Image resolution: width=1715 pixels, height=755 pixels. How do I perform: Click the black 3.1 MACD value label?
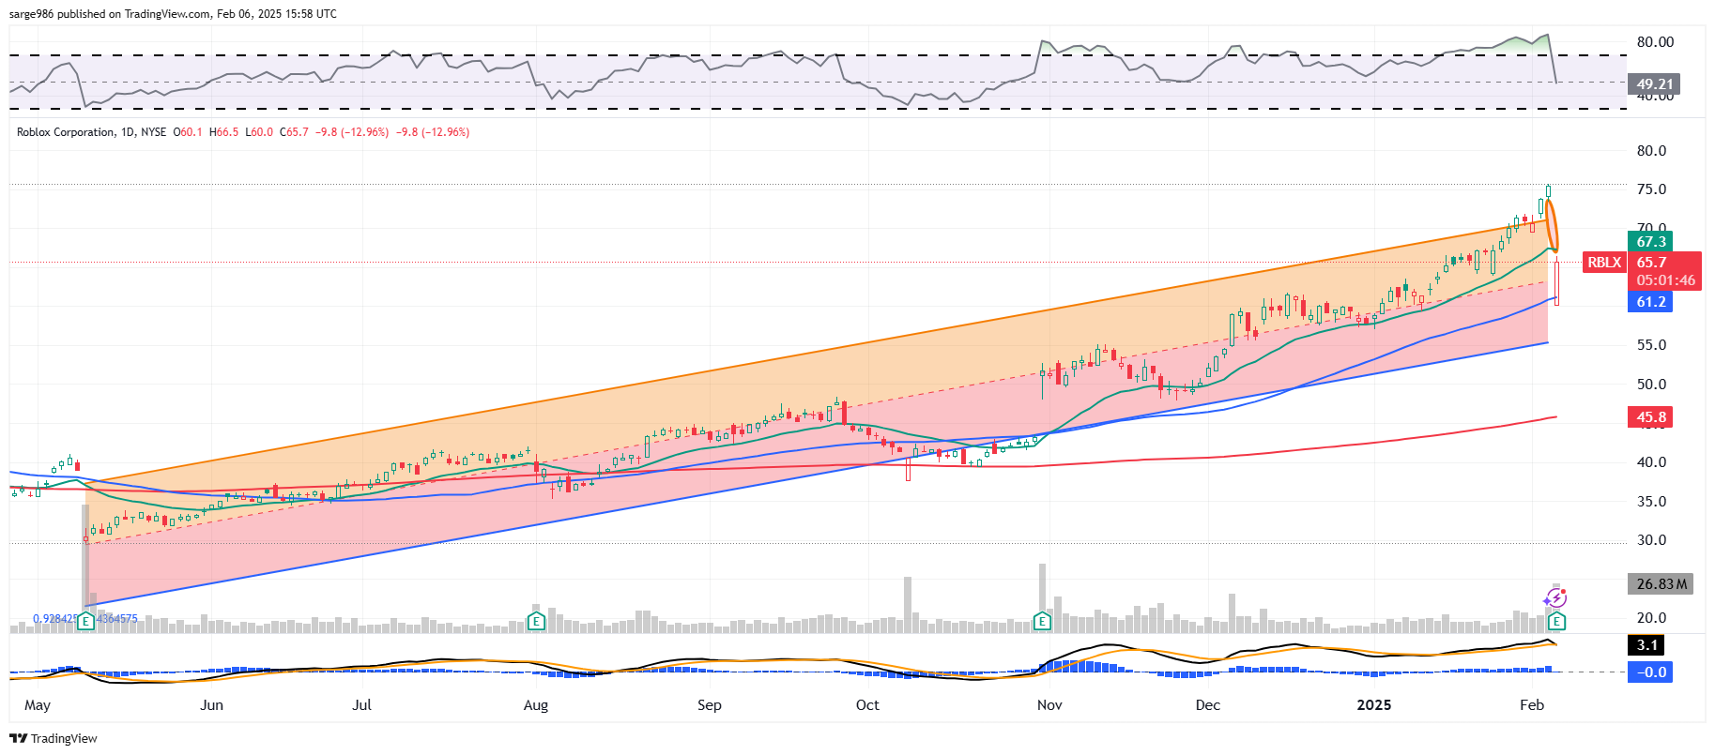point(1647,645)
